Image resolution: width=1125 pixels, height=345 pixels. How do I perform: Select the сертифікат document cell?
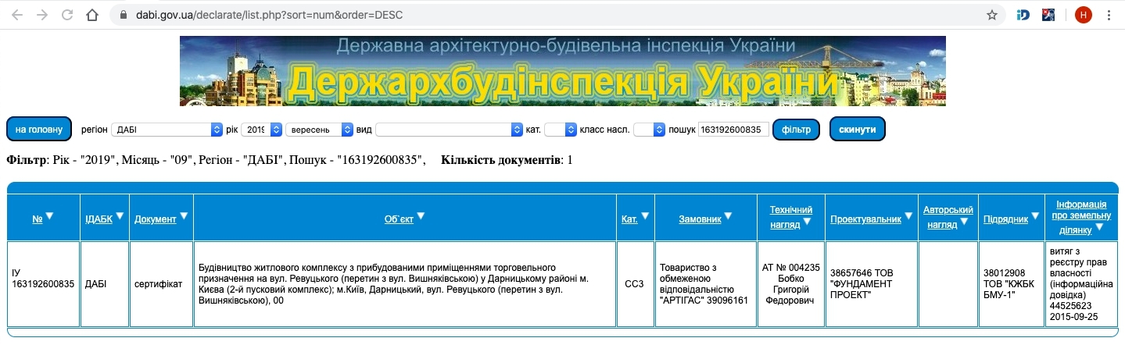(x=161, y=284)
